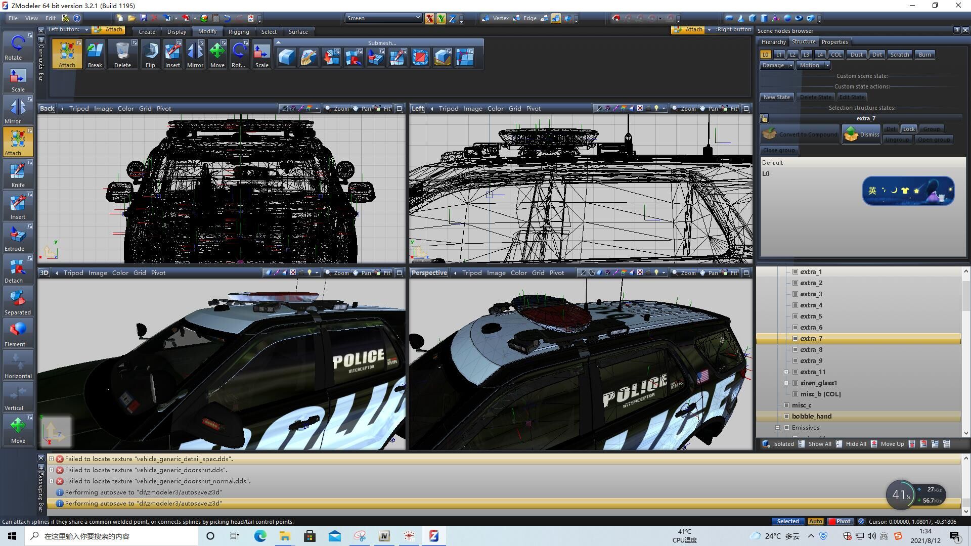
Task: Click the New State button
Action: point(777,97)
